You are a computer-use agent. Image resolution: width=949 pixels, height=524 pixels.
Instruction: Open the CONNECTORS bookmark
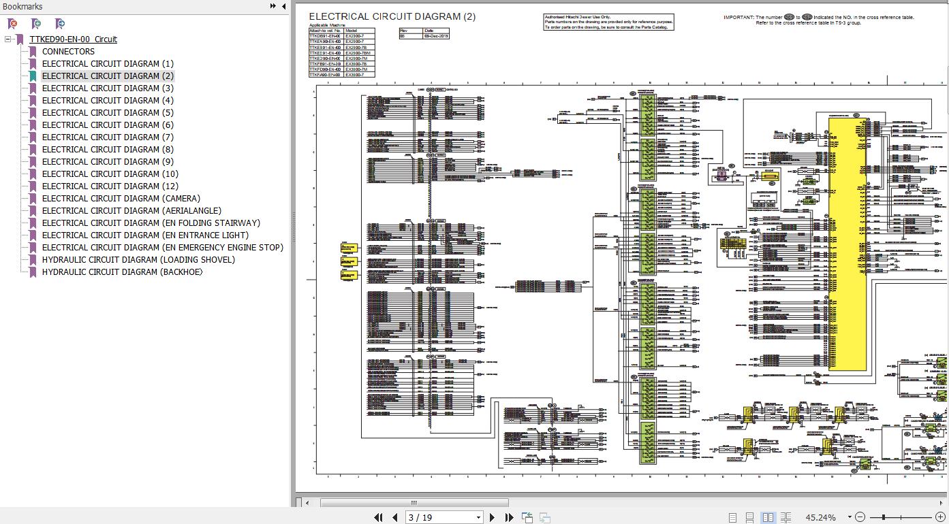68,52
